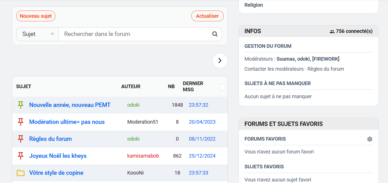
Task: Click the Nouveau sujet button
Action: click(36, 16)
